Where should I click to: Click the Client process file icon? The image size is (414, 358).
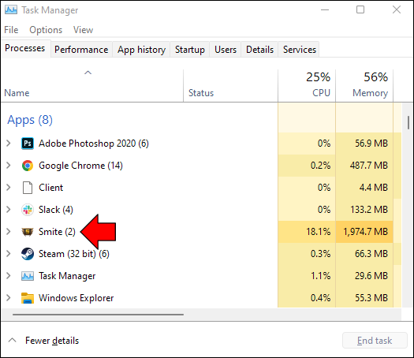coord(28,188)
